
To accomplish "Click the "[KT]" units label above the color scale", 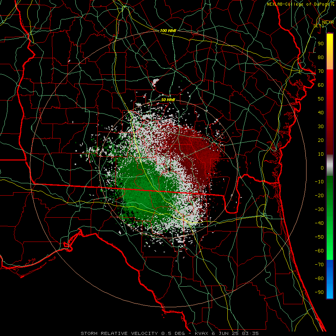I will click(319, 26).
